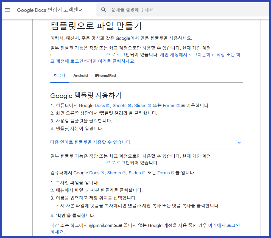Screen dimensions: 271x238
Task: Open Google Docs 편집기 고객센터 home
Action: click(x=50, y=10)
